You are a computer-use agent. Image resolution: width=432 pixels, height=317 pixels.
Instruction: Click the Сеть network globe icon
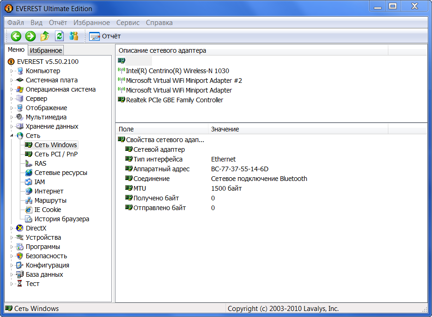(20, 136)
